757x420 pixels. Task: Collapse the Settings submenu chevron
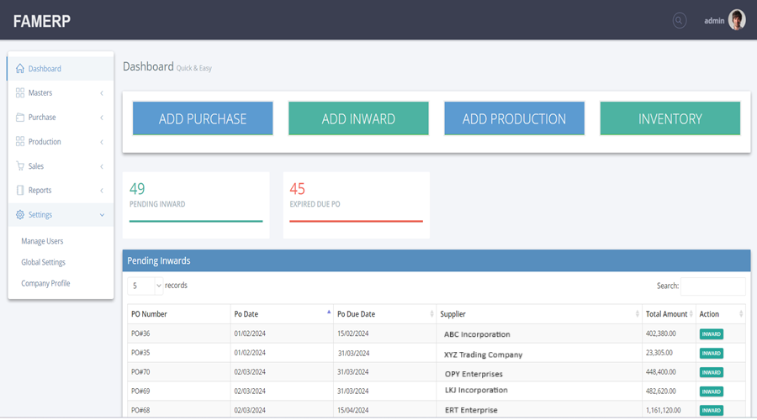[x=102, y=215]
